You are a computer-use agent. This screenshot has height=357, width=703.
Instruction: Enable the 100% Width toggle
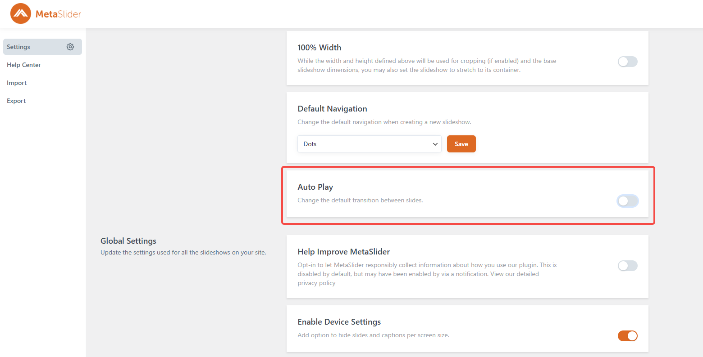click(627, 62)
